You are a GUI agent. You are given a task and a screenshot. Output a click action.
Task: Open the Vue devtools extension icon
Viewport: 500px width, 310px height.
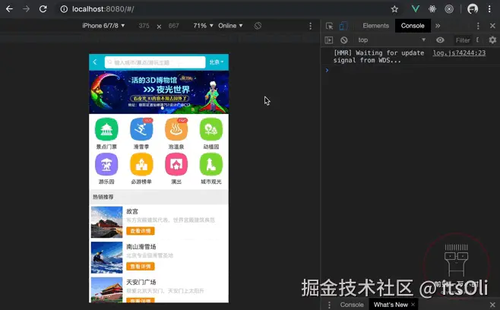(x=415, y=9)
